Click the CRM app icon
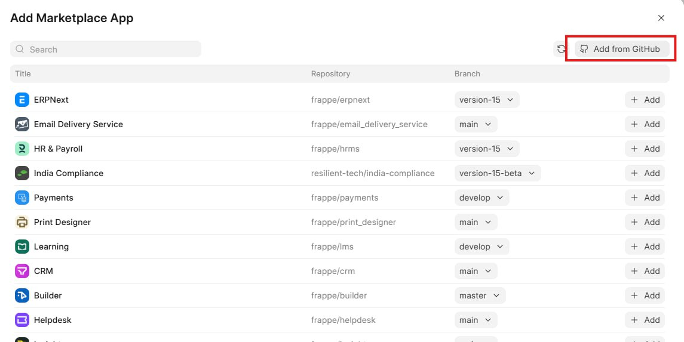Screen dimensions: 684x342 (x=22, y=270)
